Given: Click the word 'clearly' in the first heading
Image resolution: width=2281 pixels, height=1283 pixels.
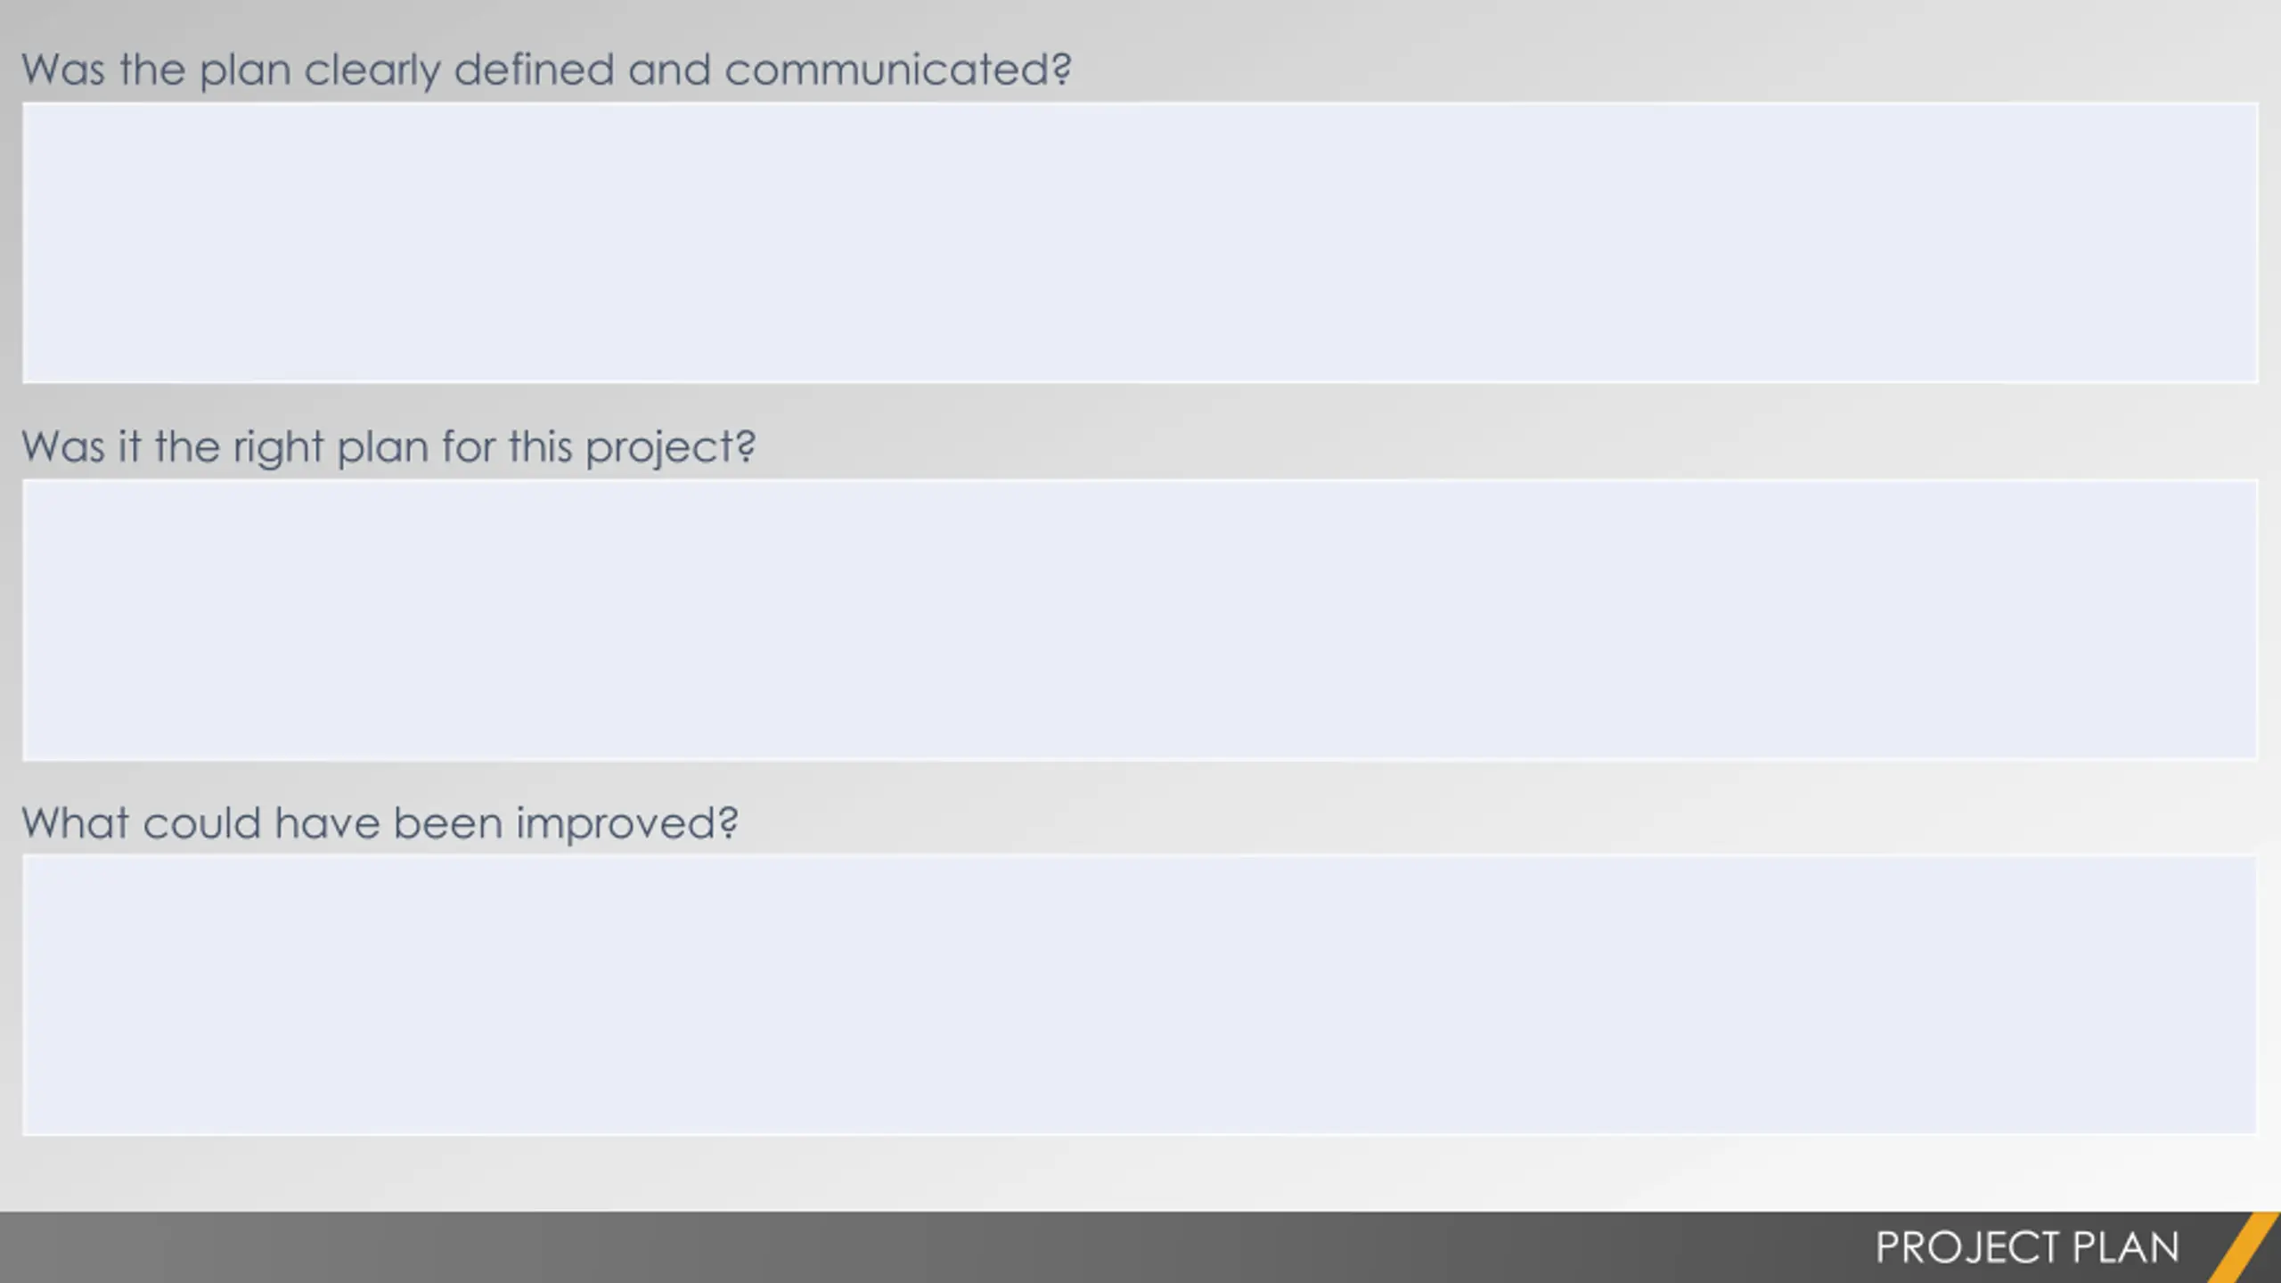Looking at the screenshot, I should 372,71.
